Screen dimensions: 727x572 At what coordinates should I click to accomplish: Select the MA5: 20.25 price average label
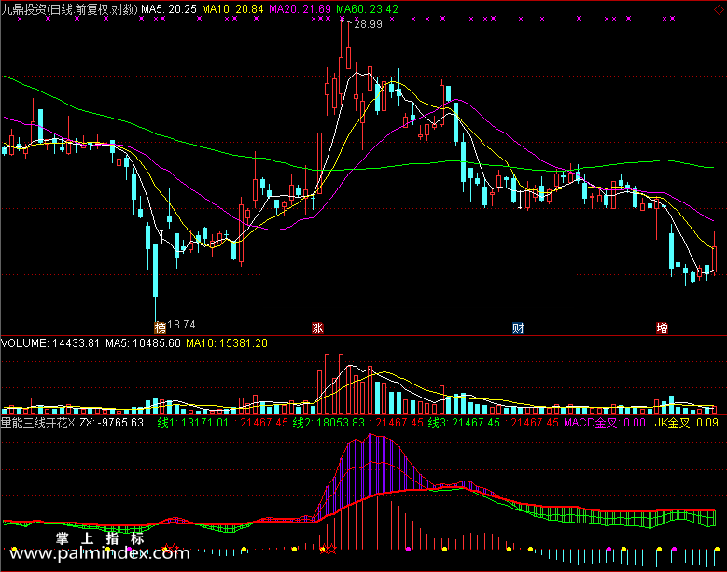pos(169,9)
